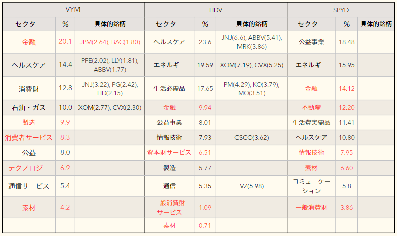
Task: Select the 15.95 percentage cell
Action: [347, 65]
